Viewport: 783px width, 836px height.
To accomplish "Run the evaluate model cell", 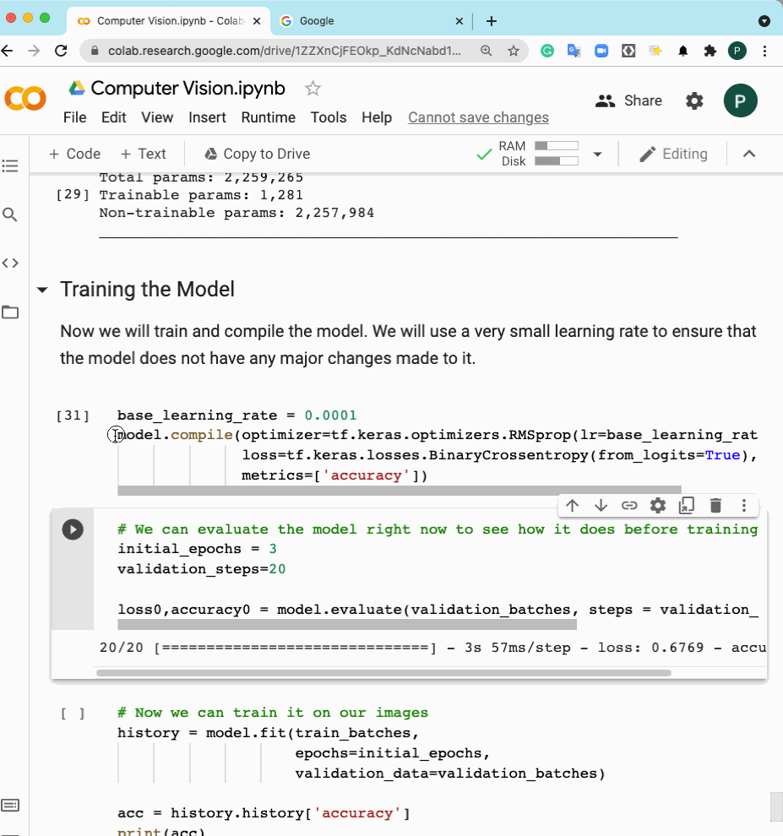I will point(73,529).
